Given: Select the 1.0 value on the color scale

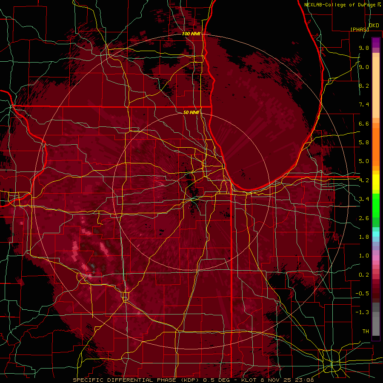Looking at the screenshot, I should tap(364, 256).
